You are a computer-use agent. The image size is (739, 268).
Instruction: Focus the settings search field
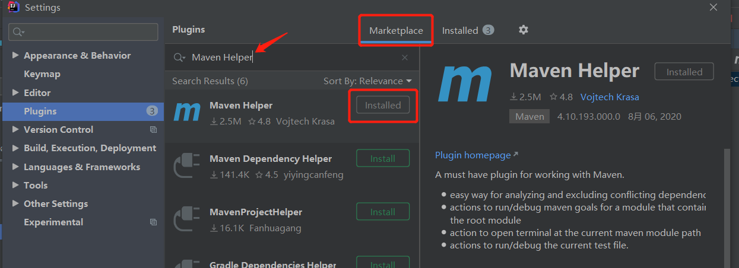point(84,32)
